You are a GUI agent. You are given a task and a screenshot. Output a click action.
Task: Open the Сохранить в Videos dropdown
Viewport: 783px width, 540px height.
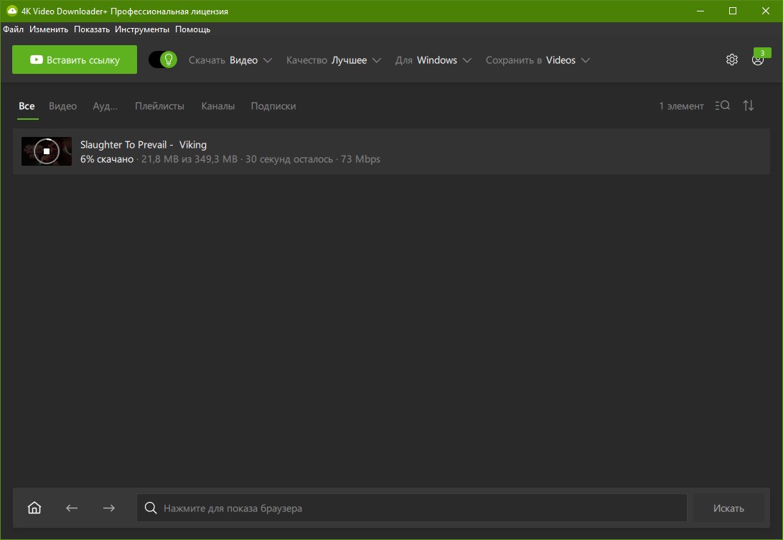pos(538,60)
